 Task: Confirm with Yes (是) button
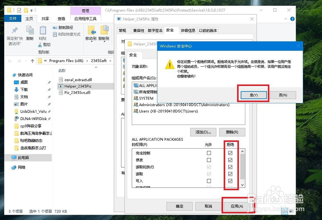pos(254,95)
